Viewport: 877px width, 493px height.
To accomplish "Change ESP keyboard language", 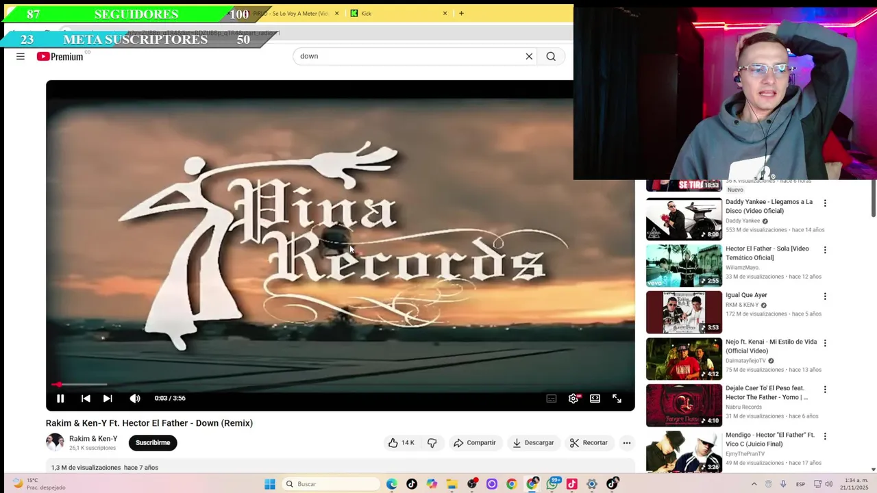I will [x=800, y=484].
